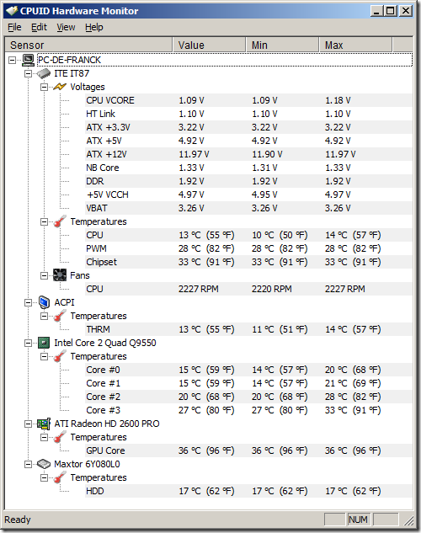Viewport: 421px width, 533px height.
Task: Collapse the Maxtor 6Y080L0 node
Action: pos(28,464)
